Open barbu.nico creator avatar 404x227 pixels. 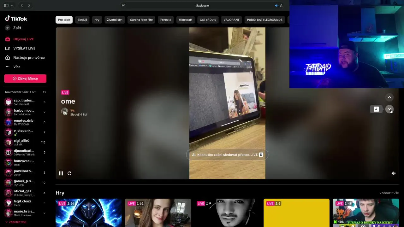pyautogui.click(x=9, y=112)
